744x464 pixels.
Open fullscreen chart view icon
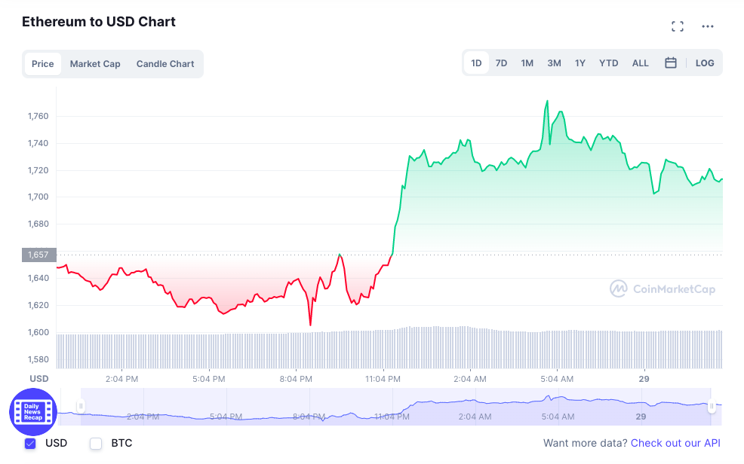[678, 26]
